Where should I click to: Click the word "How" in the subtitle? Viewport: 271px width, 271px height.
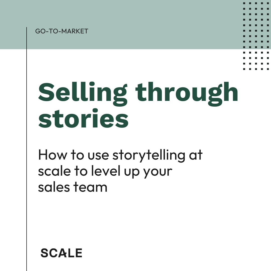tap(53, 155)
